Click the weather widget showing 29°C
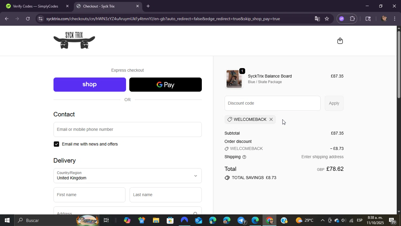The height and width of the screenshot is (226, 401). [x=304, y=220]
